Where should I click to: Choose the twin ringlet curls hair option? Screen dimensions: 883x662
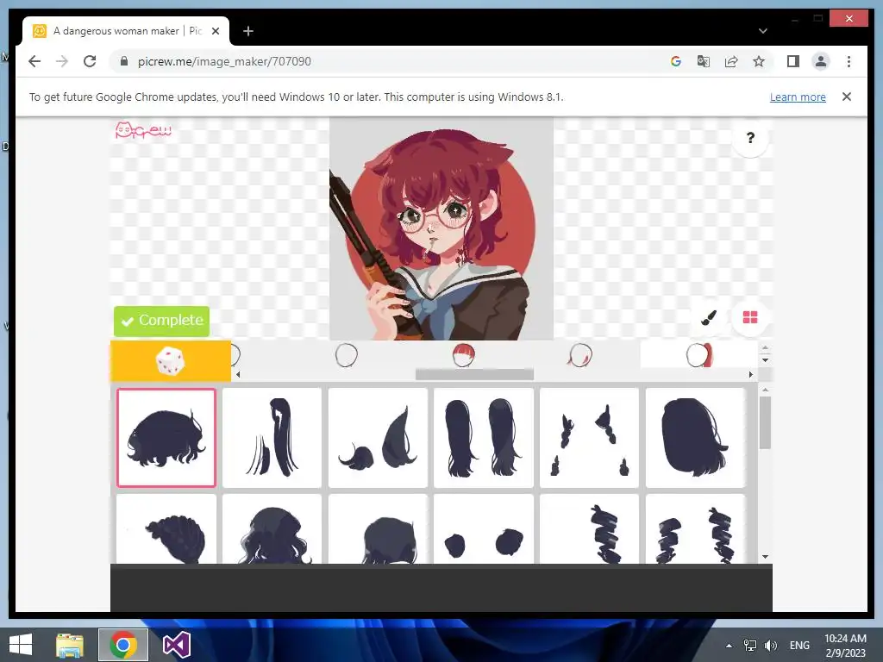pyautogui.click(x=696, y=529)
